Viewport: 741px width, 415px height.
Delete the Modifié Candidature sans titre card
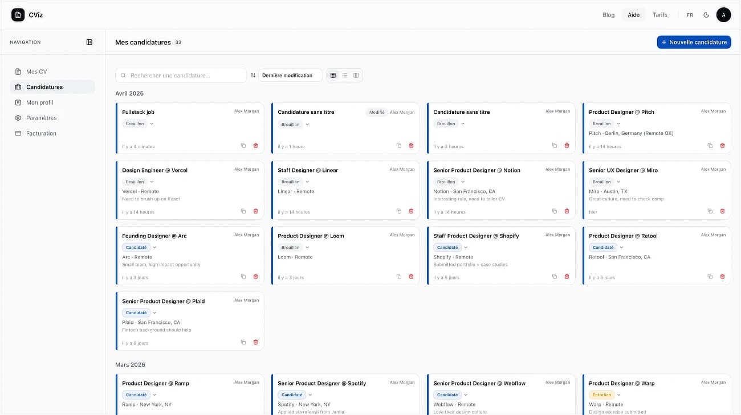411,146
